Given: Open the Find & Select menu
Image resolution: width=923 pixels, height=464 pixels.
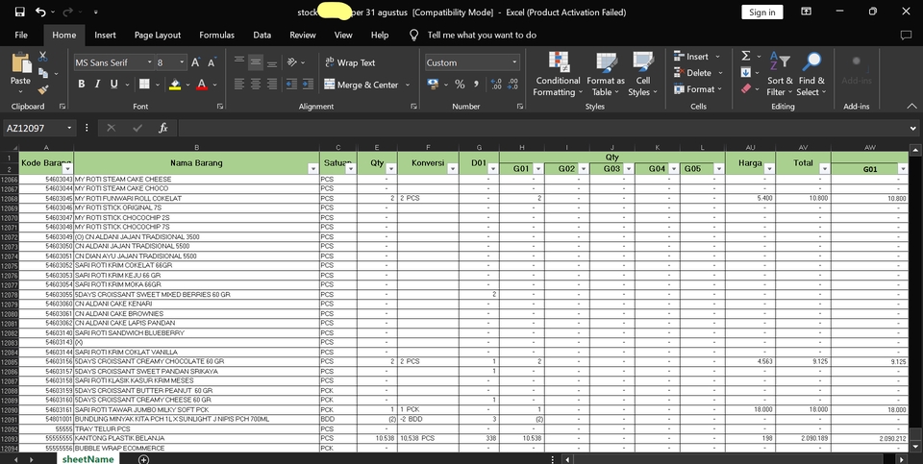Looking at the screenshot, I should point(811,74).
